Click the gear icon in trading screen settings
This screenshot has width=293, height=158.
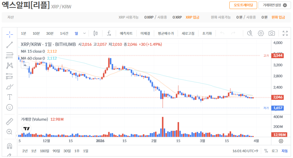point(285,5)
